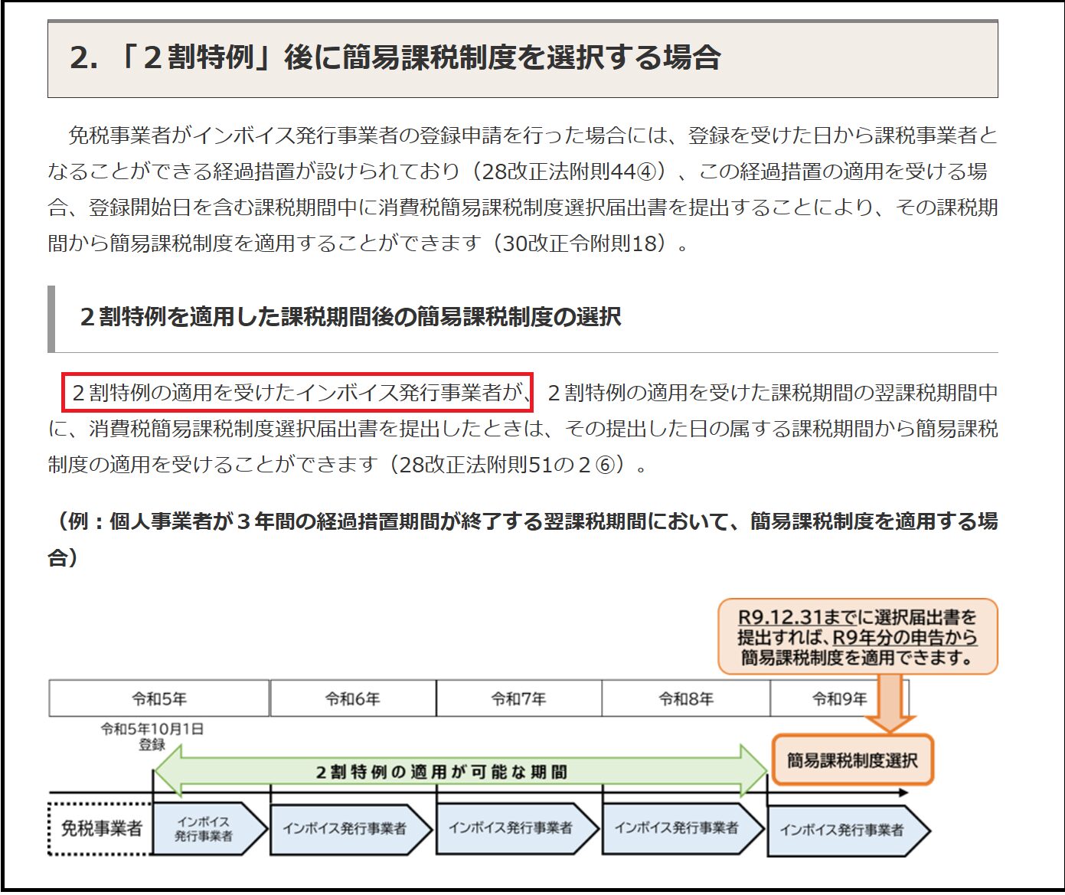Select the 令和6年 timeline cell
Image resolution: width=1065 pixels, height=895 pixels.
click(x=352, y=698)
